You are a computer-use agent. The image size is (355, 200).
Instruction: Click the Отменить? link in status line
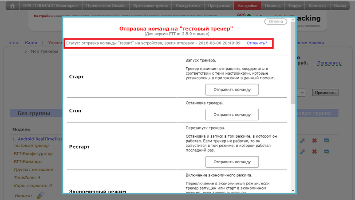[256, 43]
